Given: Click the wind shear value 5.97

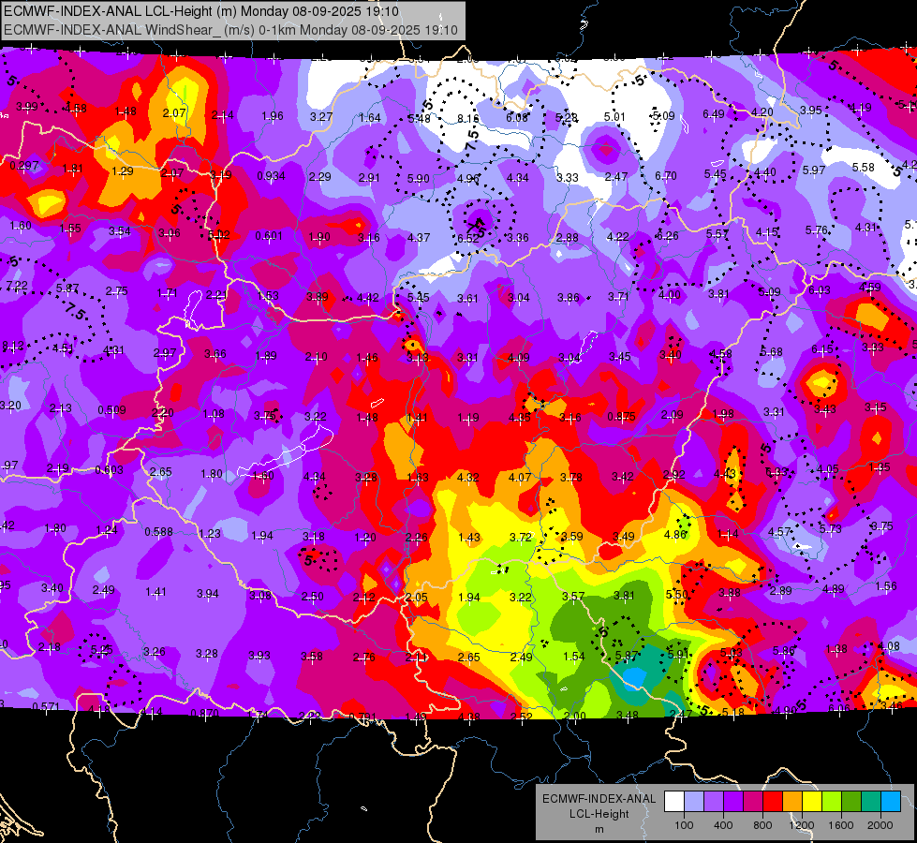Looking at the screenshot, I should pos(814,170).
